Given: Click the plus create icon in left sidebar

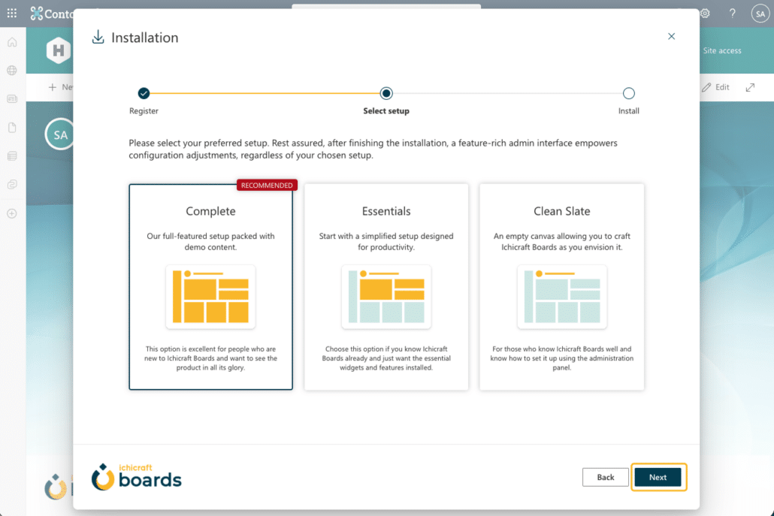Looking at the screenshot, I should tap(12, 213).
